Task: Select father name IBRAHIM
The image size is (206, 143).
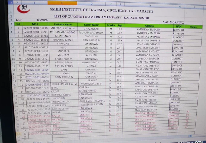Action: 92,80
